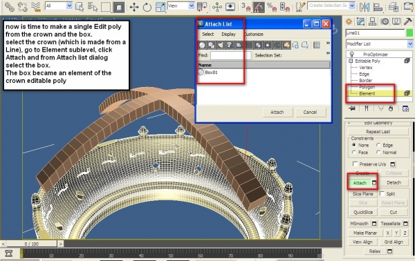Screen dimensions: 415x261
Task: Switch to Modify command panel tab
Action: coord(361,21)
